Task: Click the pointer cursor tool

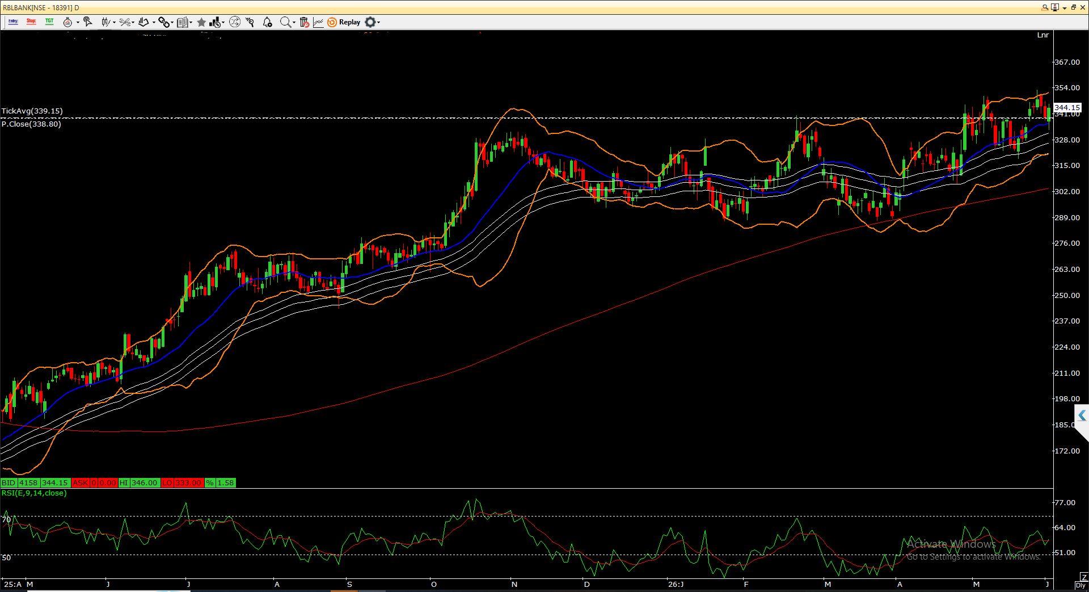Action: click(x=87, y=22)
